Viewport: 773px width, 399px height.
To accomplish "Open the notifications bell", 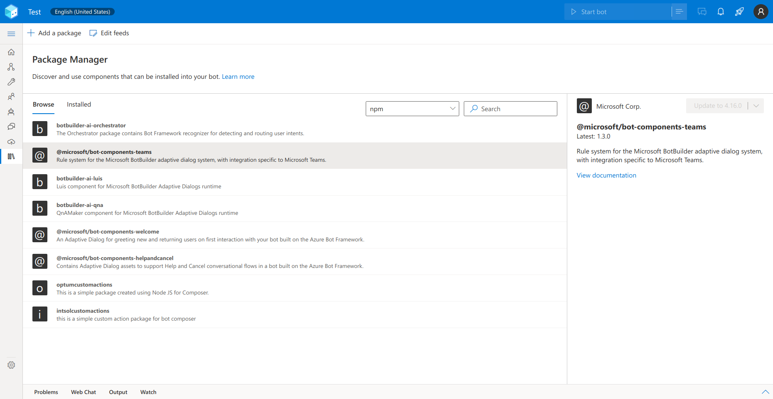I will pyautogui.click(x=721, y=12).
